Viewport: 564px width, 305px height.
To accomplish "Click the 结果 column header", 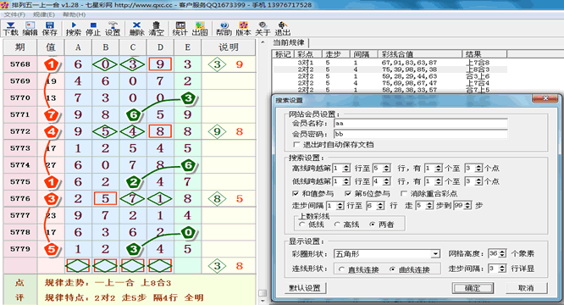I will [484, 54].
